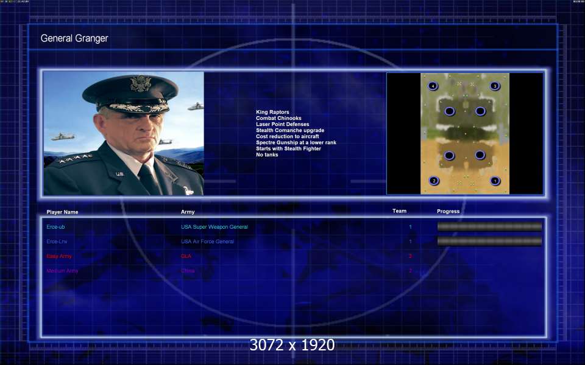Image resolution: width=585 pixels, height=365 pixels.
Task: Click the team number for Medium Army
Action: click(410, 271)
